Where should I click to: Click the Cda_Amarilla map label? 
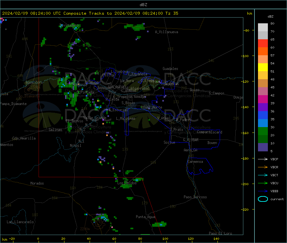click(x=24, y=138)
